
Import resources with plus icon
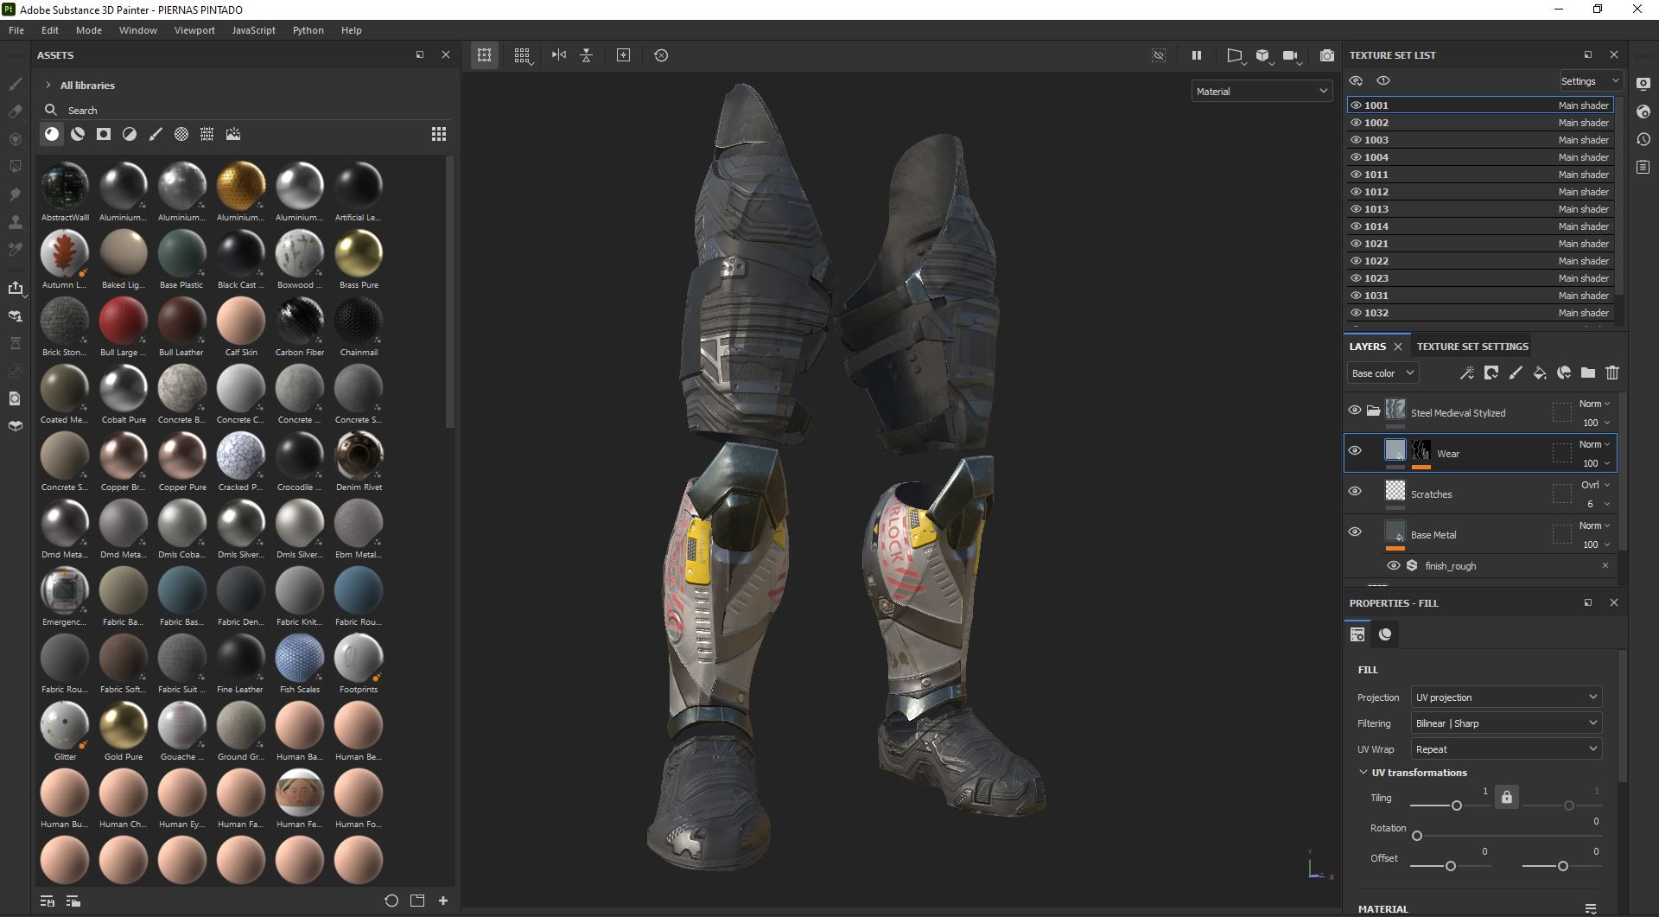pyautogui.click(x=443, y=901)
